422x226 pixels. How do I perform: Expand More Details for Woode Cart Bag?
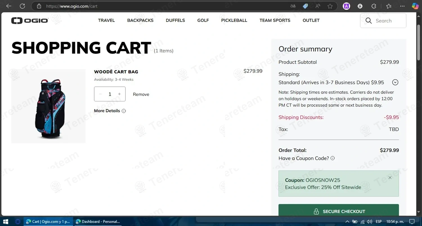pos(110,111)
